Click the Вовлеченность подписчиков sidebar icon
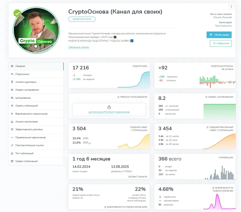241x212 pixels. pyautogui.click(x=12, y=114)
